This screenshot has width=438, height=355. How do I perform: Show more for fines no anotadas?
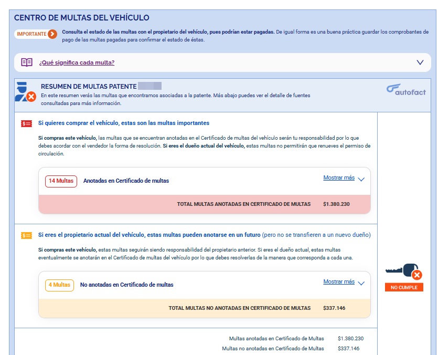(x=339, y=282)
